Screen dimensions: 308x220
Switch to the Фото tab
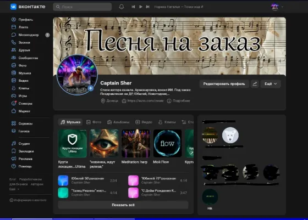(94, 122)
